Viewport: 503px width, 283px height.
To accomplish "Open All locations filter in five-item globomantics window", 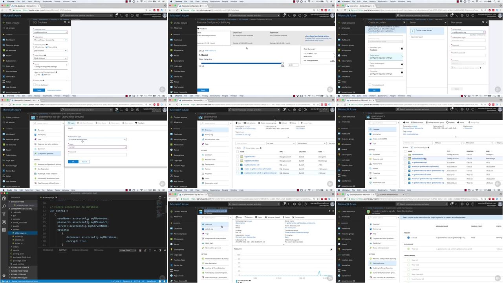I will [x=311, y=143].
